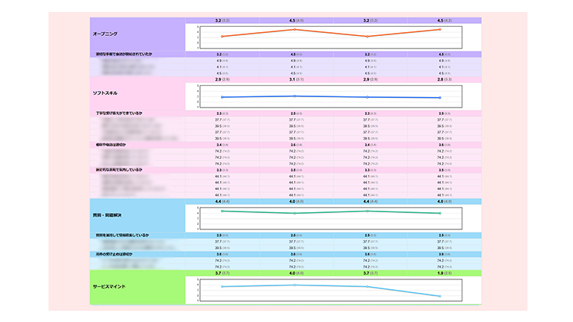This screenshot has height=322, width=573.
Task: Click the orange line in the オープニング chart
Action: coord(257,33)
